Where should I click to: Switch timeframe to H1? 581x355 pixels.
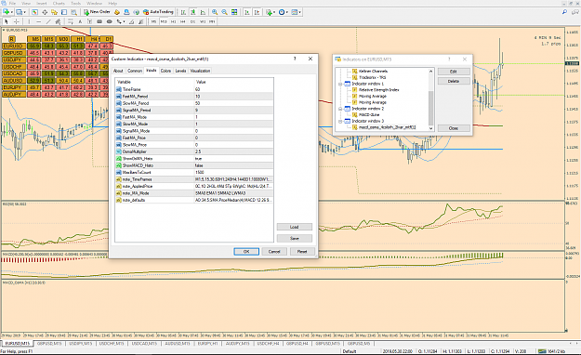(x=173, y=22)
